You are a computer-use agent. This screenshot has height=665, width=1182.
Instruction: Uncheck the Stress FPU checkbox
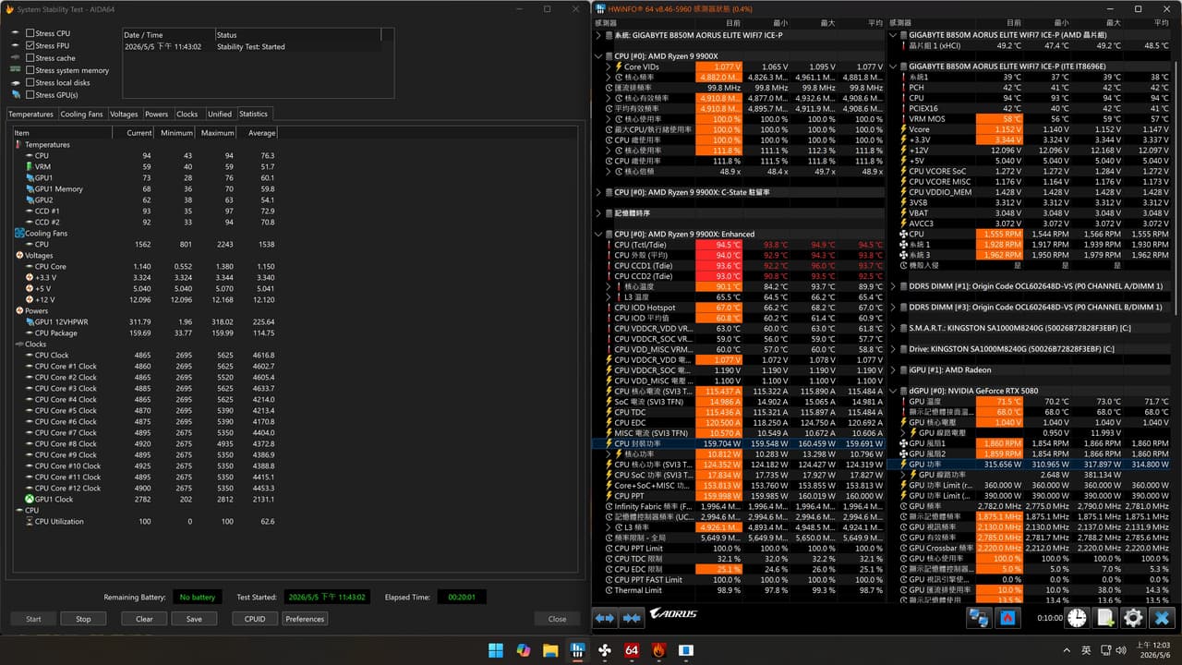coord(30,45)
